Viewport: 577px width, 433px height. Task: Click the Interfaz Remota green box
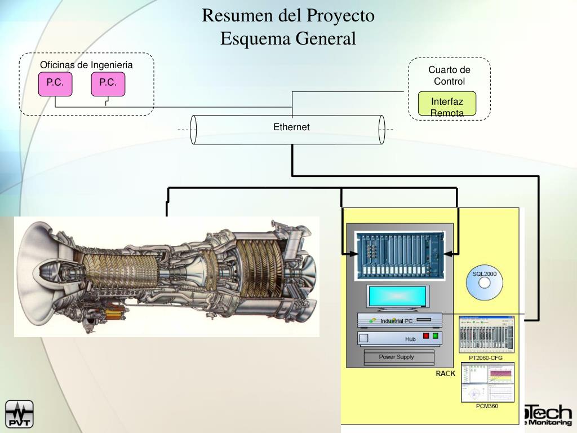pyautogui.click(x=447, y=104)
